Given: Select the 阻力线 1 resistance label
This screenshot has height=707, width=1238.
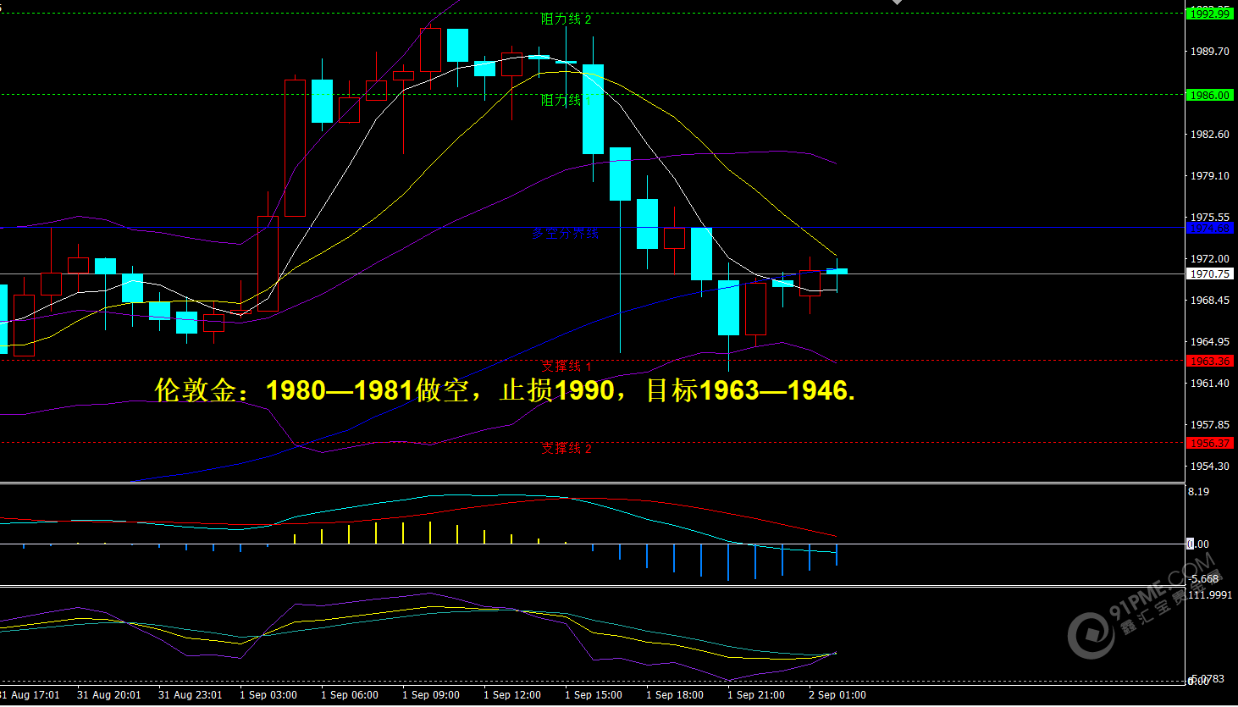Looking at the screenshot, I should point(566,101).
